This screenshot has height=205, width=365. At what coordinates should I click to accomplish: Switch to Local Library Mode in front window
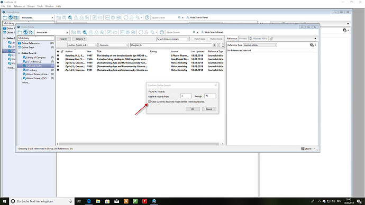(20, 32)
